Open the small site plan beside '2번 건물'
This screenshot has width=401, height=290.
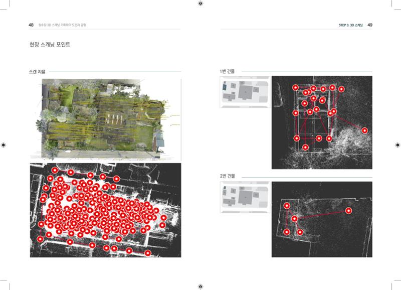click(x=245, y=197)
